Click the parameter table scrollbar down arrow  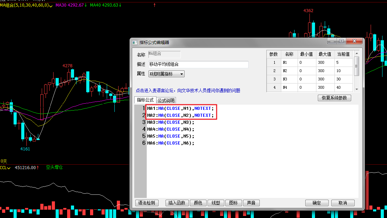coord(356,89)
